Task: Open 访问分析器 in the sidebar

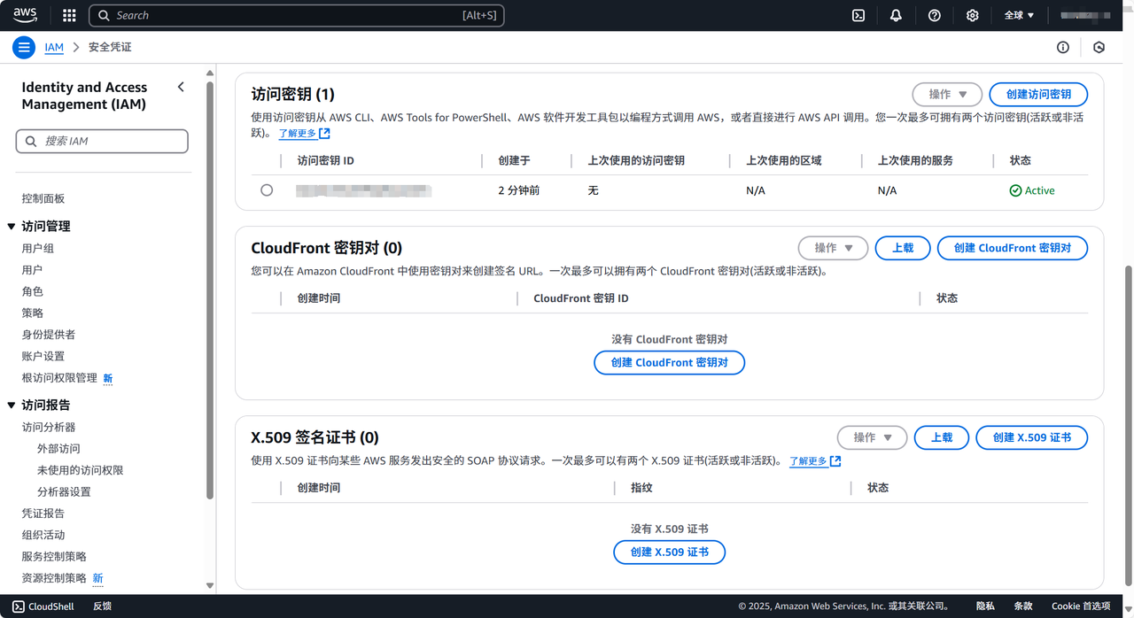Action: [49, 427]
